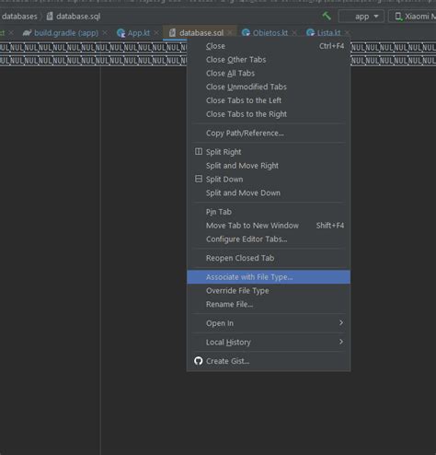This screenshot has height=455, width=436.
Task: Choose Close Tabs to the Left
Action: coord(269,100)
